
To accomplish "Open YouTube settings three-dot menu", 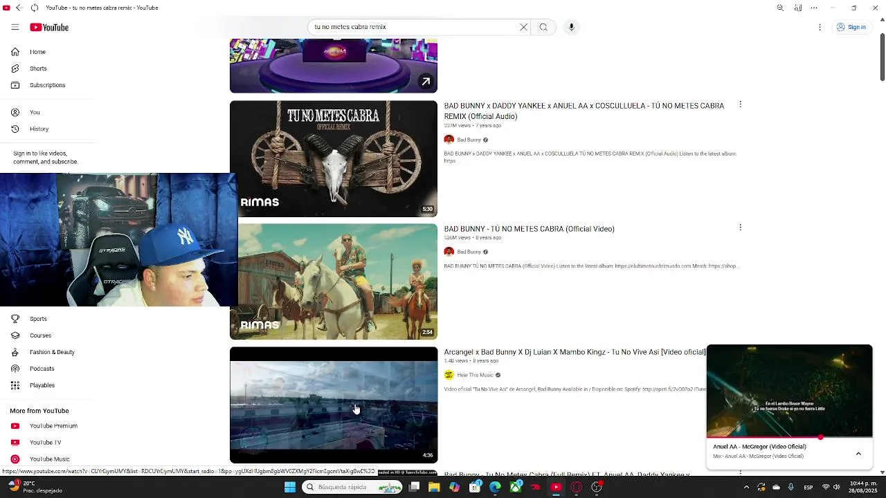I will (820, 27).
